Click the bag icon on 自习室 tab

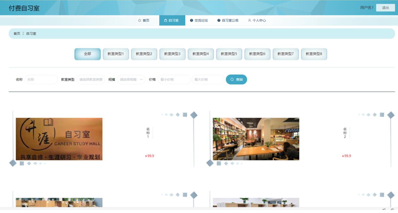pyautogui.click(x=165, y=20)
